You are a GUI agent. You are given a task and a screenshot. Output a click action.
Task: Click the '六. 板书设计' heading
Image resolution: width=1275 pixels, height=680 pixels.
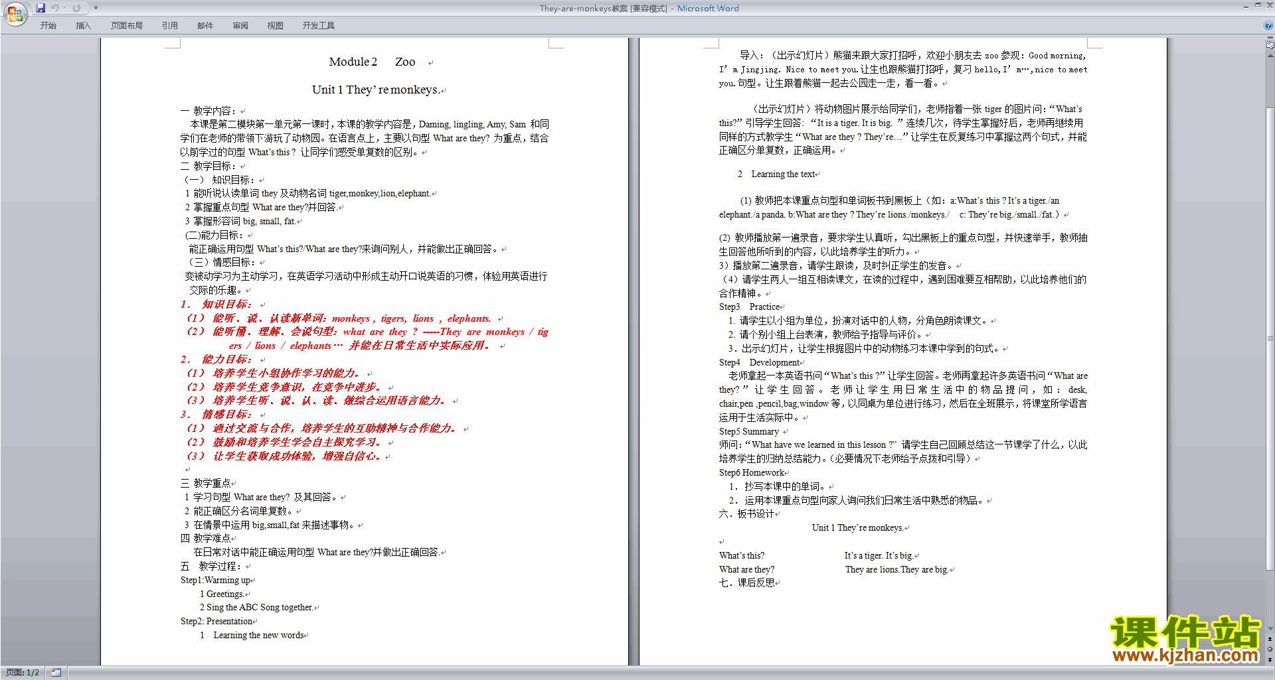pyautogui.click(x=747, y=513)
